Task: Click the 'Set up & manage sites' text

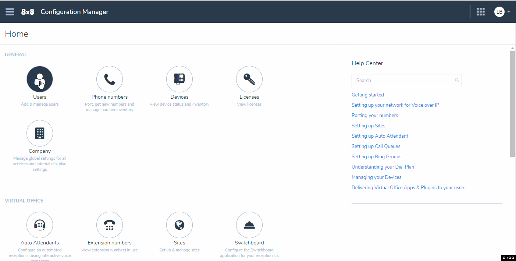Action: (179, 250)
